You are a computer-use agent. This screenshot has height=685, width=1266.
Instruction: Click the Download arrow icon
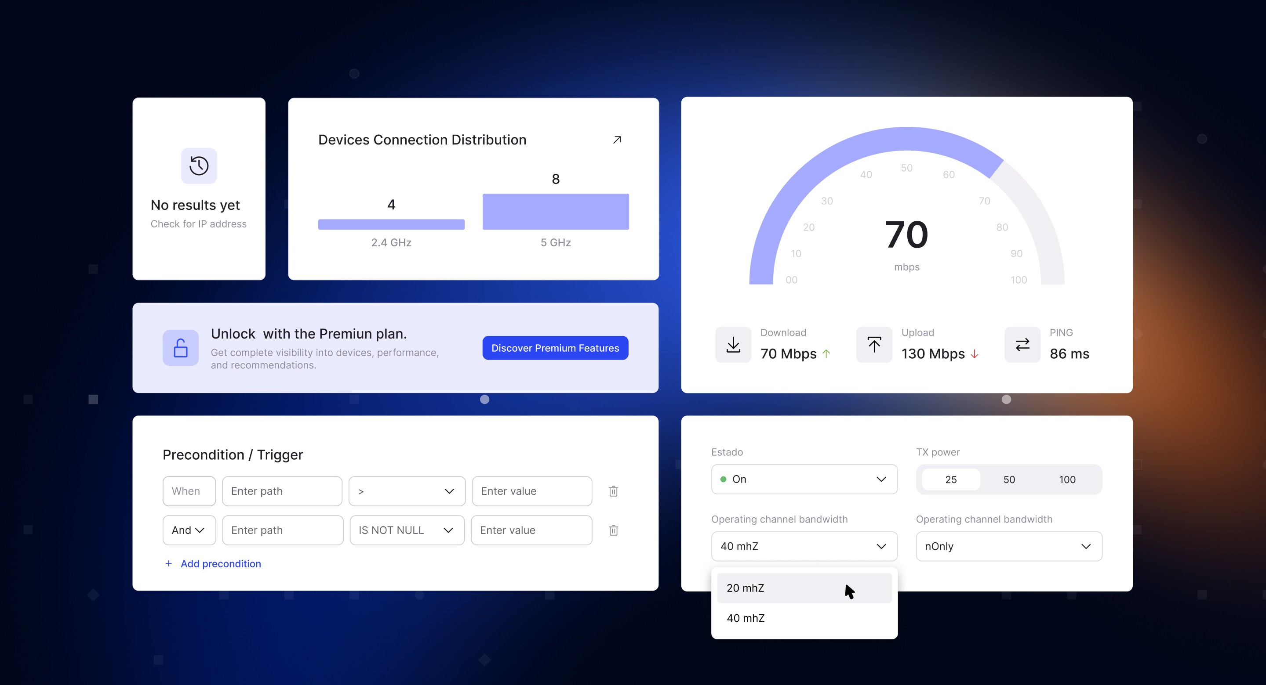732,344
